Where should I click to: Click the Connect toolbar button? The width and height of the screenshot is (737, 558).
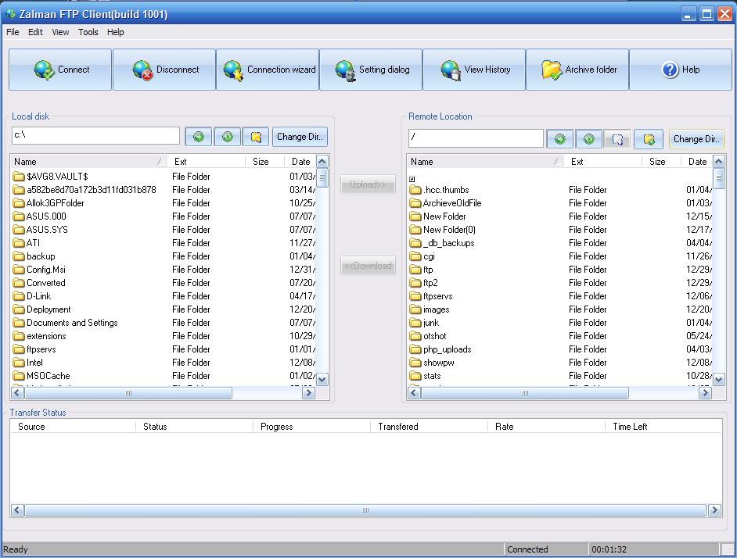[x=60, y=70]
